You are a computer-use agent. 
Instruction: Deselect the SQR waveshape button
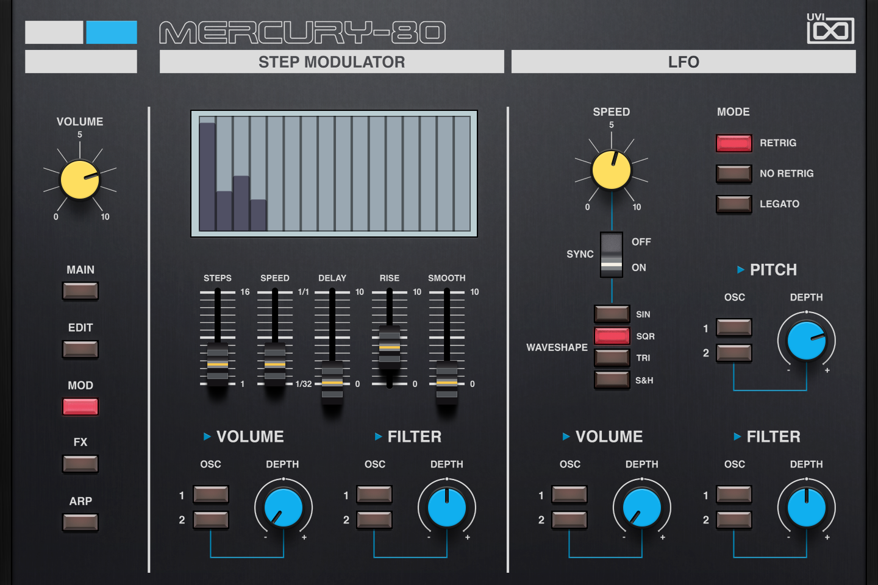click(x=612, y=336)
